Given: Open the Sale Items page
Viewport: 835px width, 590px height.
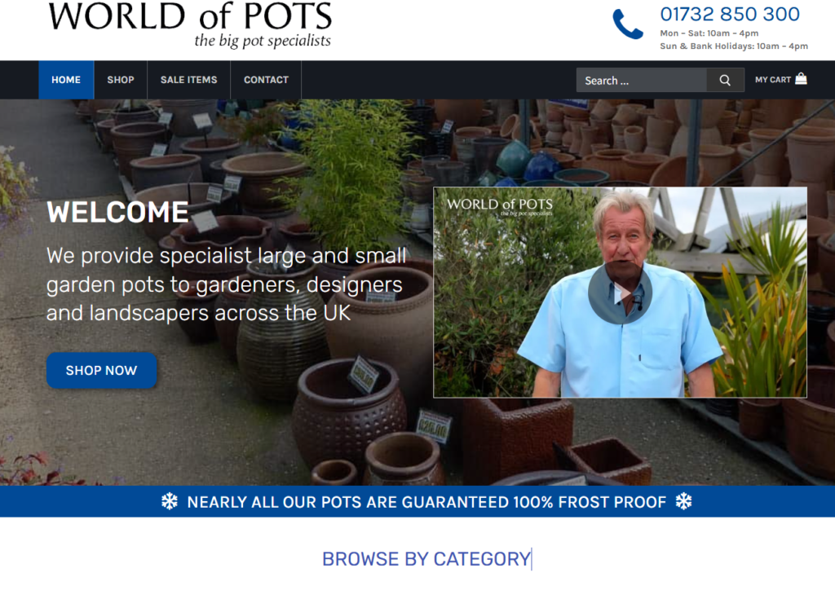Looking at the screenshot, I should coord(188,80).
